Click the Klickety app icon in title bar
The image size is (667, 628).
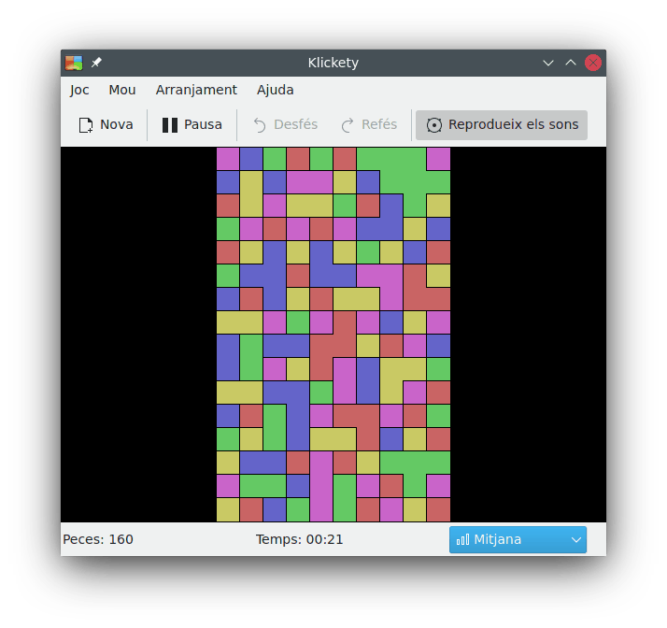74,63
